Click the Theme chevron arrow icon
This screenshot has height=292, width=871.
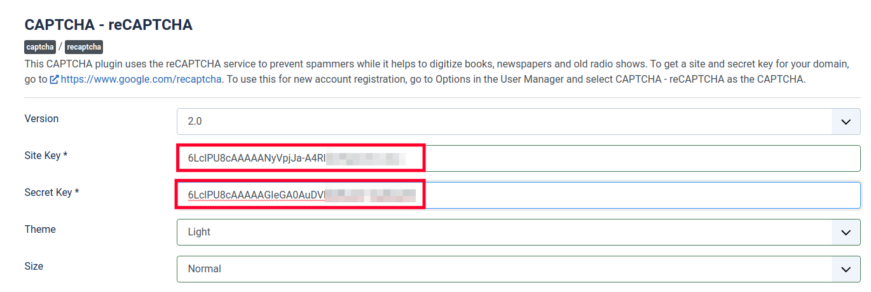pos(846,232)
